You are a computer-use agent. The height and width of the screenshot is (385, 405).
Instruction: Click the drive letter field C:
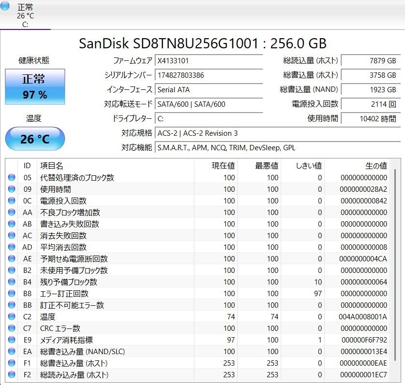[x=209, y=118]
